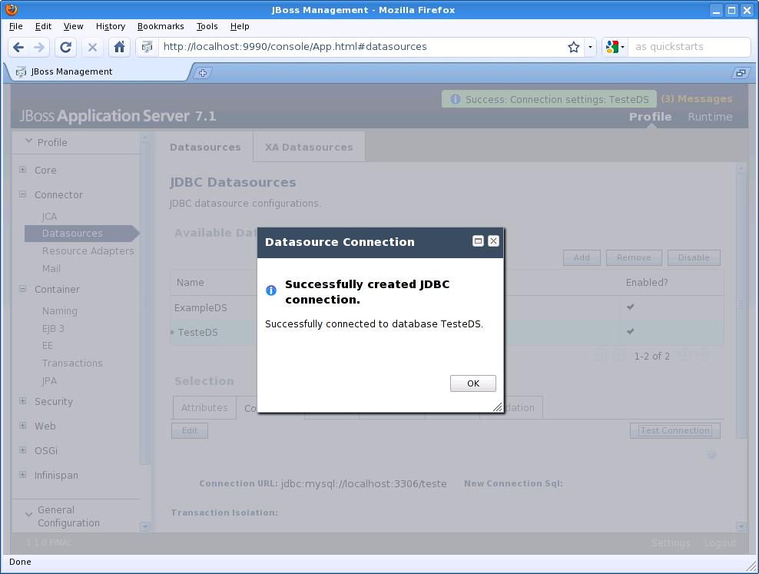Screen dimensions: 759x574
Task: Expand the Security tree node
Action: pos(23,401)
